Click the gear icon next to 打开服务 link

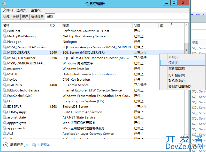pyautogui.click(x=34, y=145)
